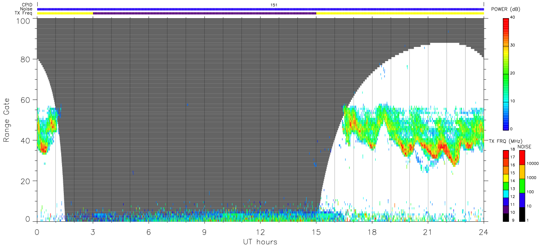Click y-axis tick label '20'
The width and height of the screenshot is (544, 251).
click(26, 181)
